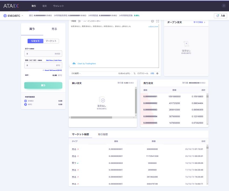Select the リミット order type

click(x=35, y=41)
